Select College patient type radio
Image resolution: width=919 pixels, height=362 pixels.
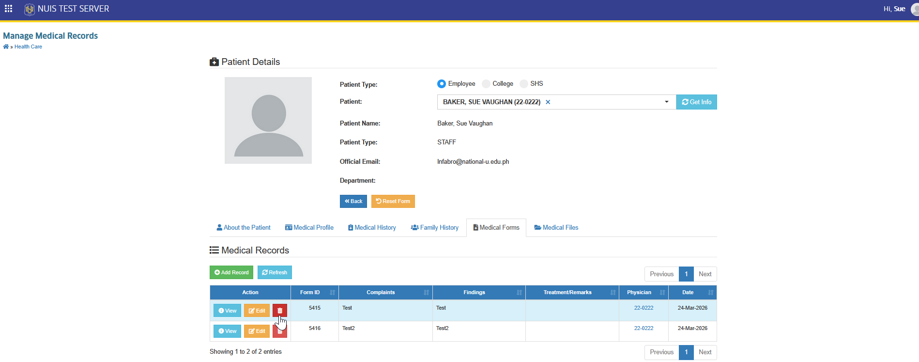(x=486, y=84)
